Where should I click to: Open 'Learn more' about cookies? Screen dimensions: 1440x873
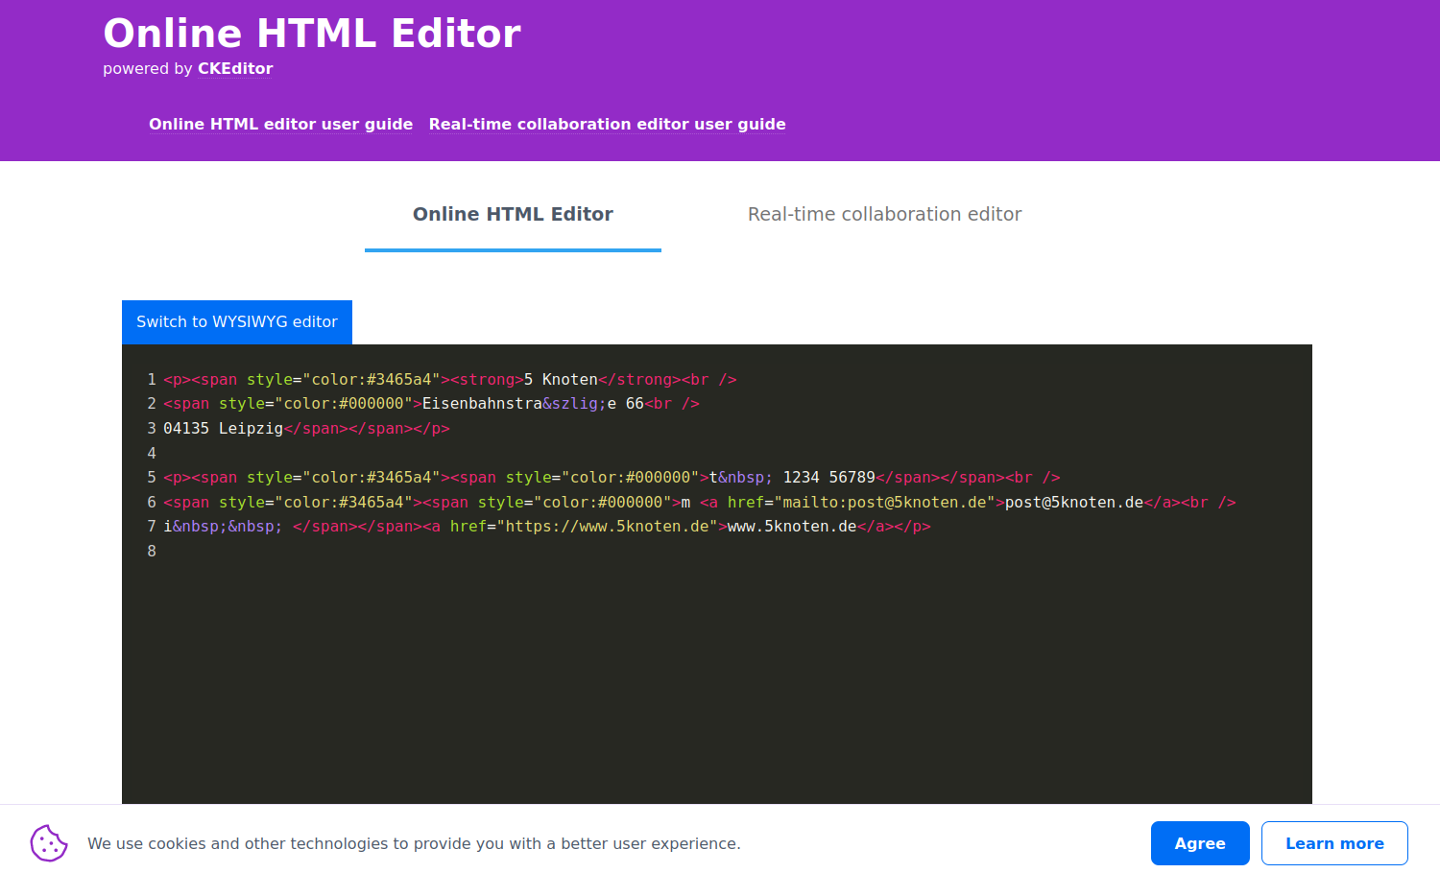tap(1334, 843)
